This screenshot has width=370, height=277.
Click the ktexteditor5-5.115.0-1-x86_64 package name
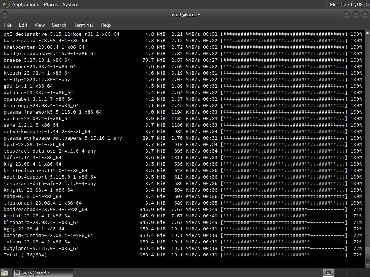point(46,170)
